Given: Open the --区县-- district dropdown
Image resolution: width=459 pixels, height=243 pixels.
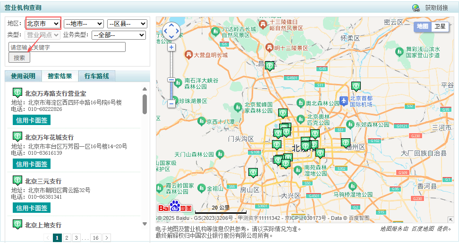Looking at the screenshot, I should click(127, 24).
